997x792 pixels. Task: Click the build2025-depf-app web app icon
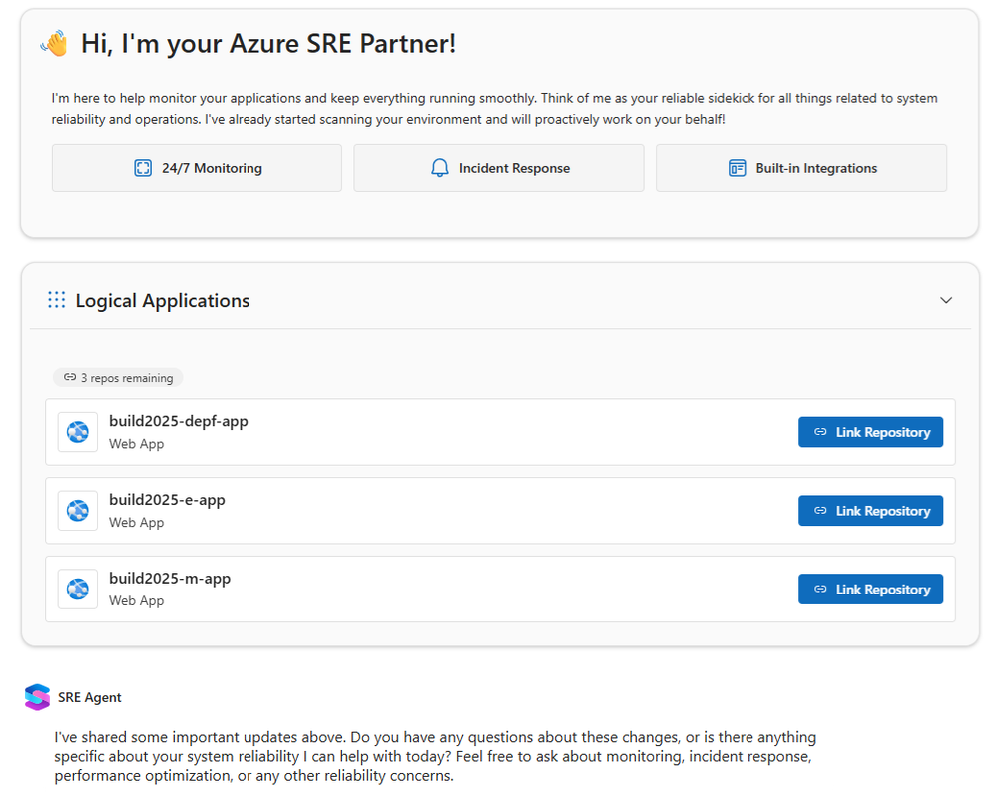(78, 432)
